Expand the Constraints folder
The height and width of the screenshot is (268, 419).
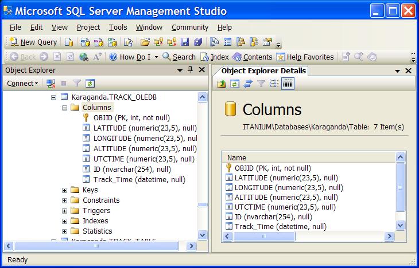(64, 200)
